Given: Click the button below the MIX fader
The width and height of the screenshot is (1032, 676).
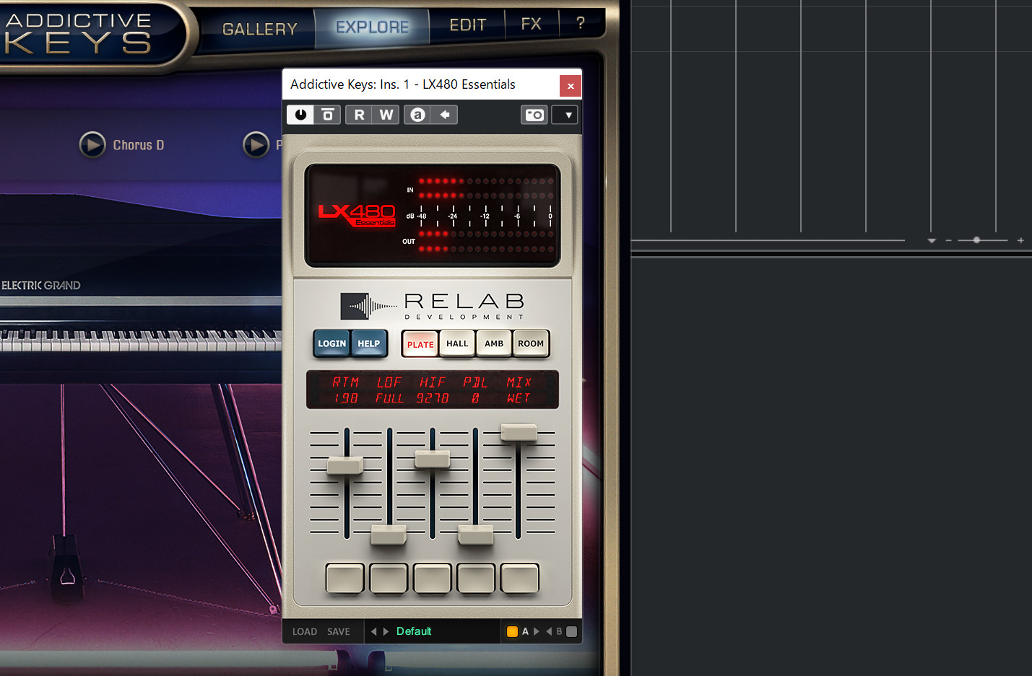Looking at the screenshot, I should click(x=520, y=578).
